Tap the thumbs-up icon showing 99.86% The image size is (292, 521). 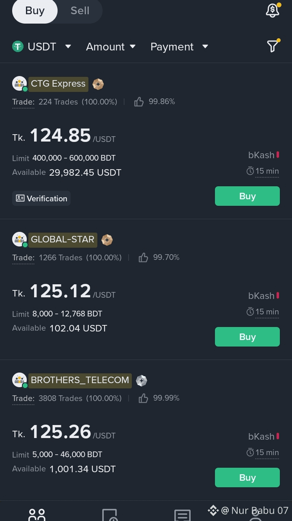point(139,102)
